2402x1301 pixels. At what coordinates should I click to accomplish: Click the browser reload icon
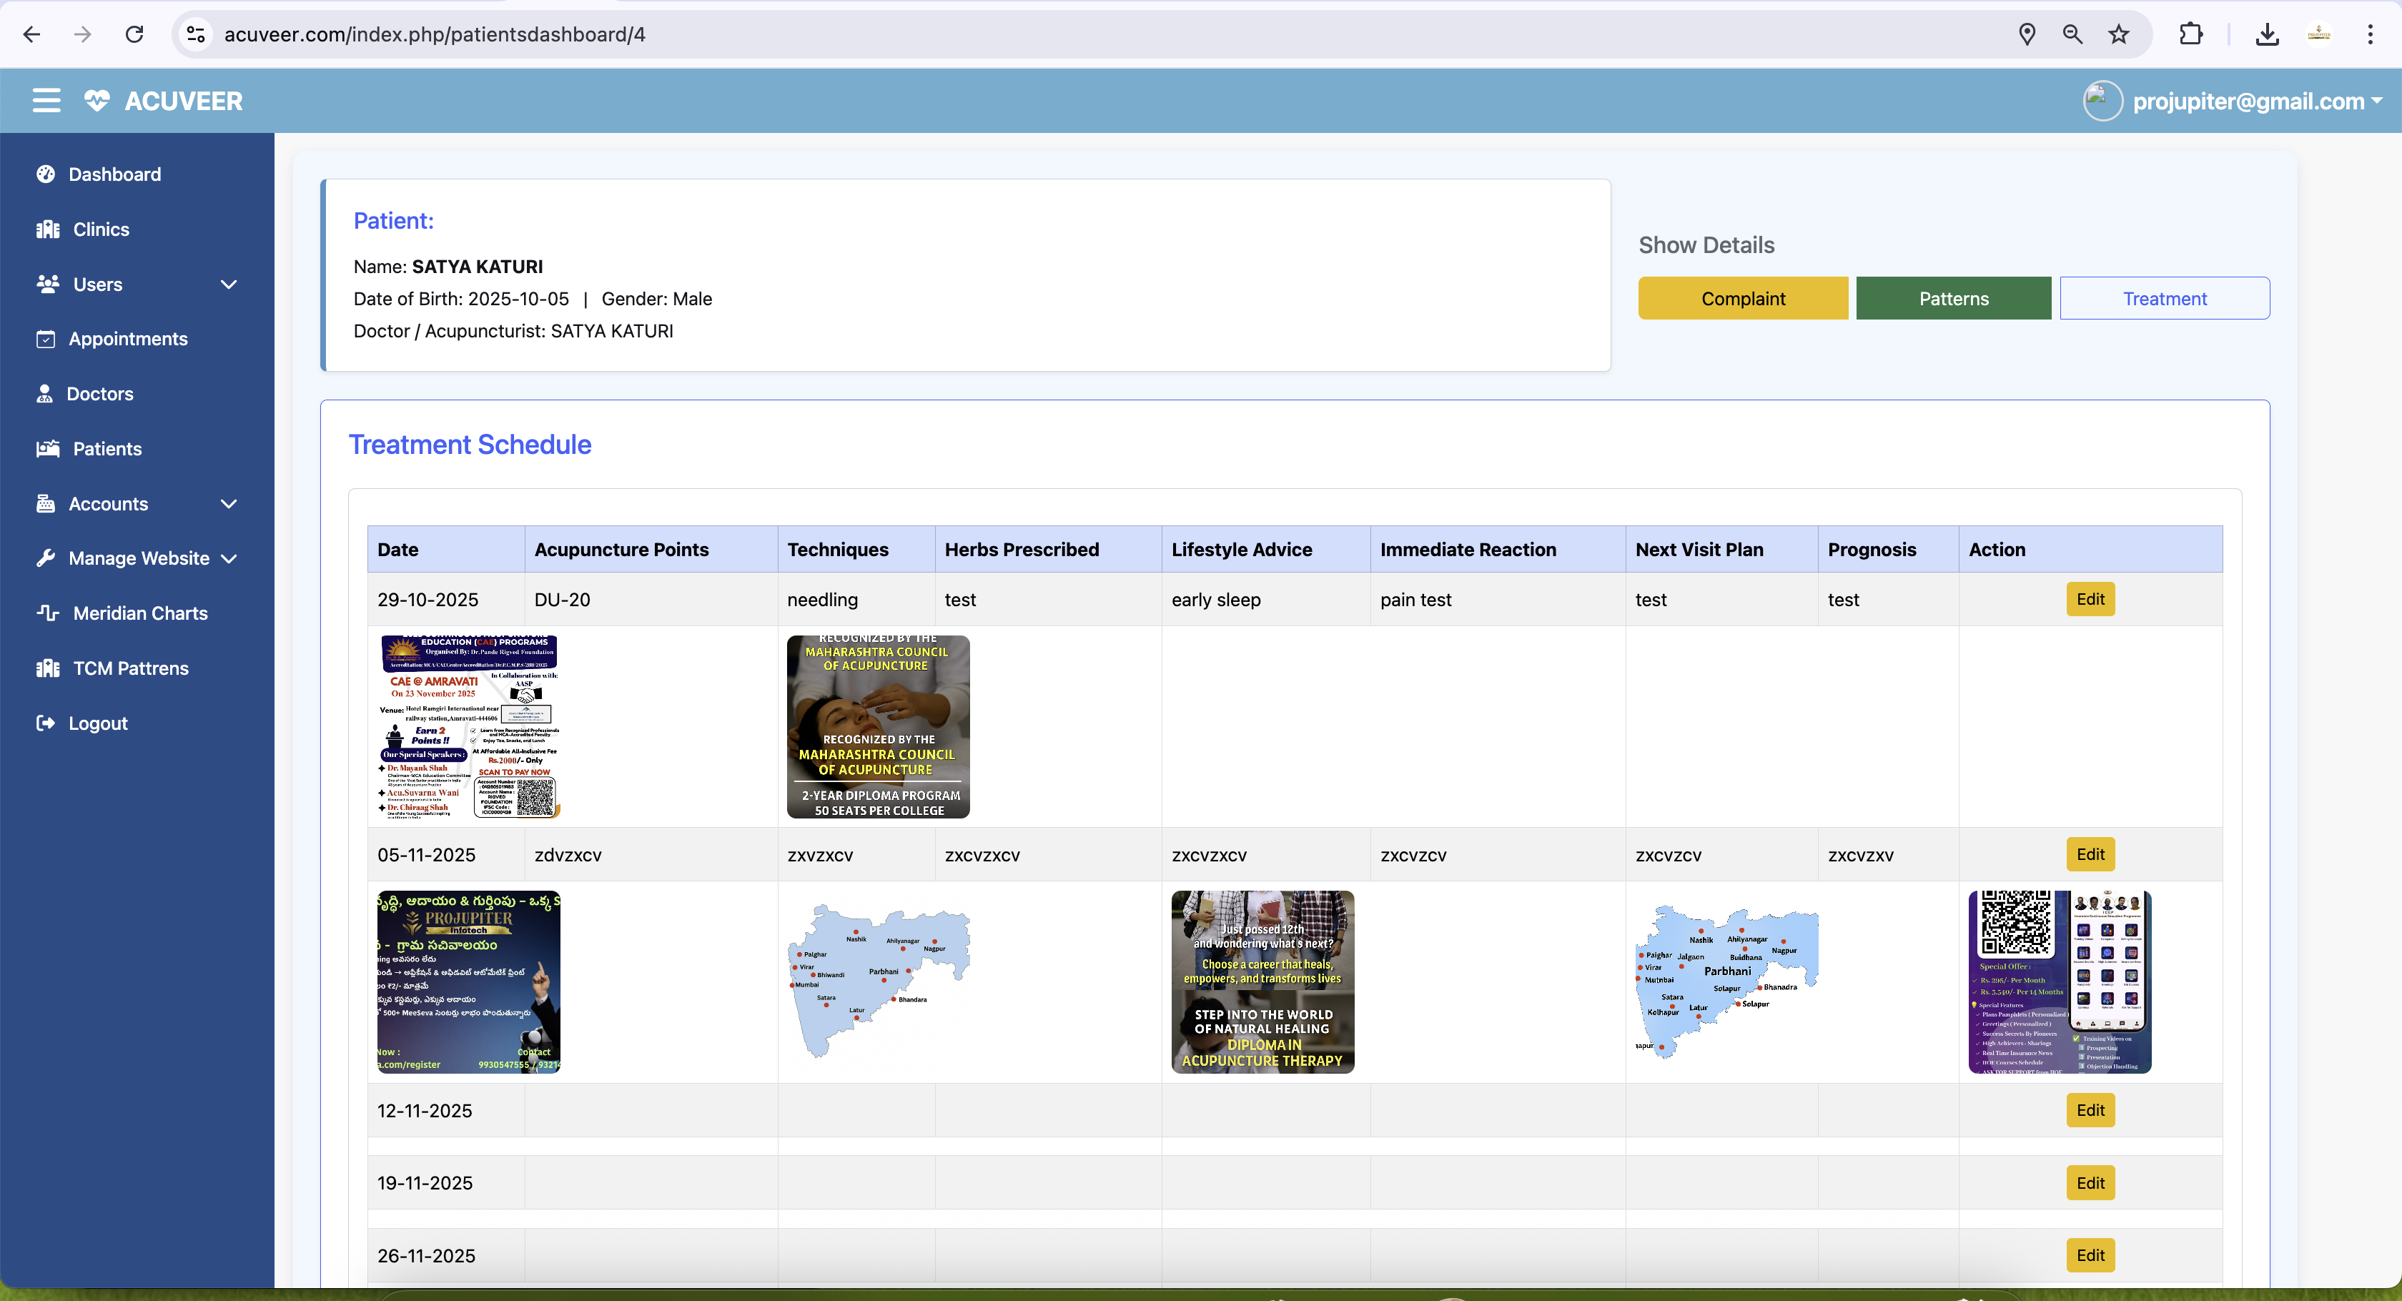pyautogui.click(x=134, y=34)
